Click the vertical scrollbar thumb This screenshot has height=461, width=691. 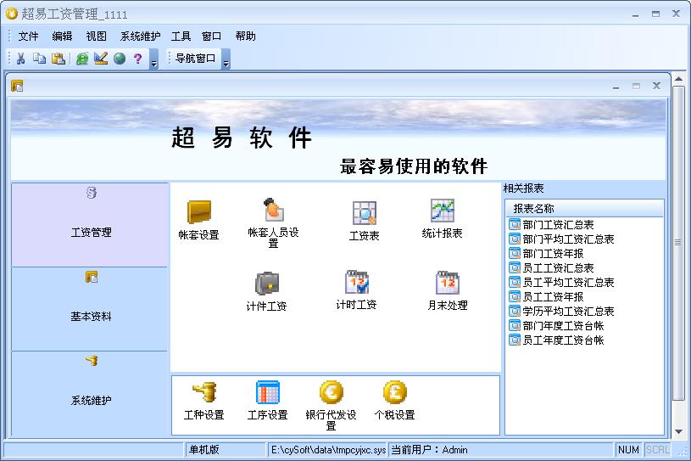(678, 242)
